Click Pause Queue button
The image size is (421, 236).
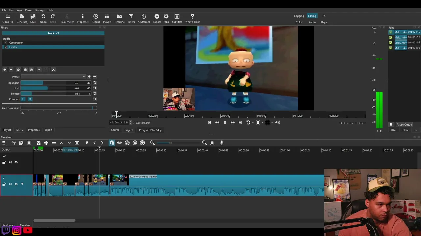404,125
